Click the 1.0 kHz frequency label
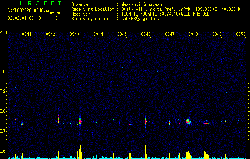The width and height of the screenshot is (250, 159). [3, 72]
